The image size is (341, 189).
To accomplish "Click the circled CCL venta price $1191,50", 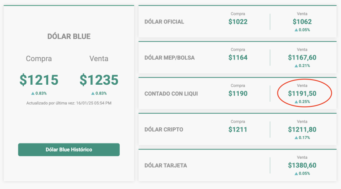I will pos(302,93).
